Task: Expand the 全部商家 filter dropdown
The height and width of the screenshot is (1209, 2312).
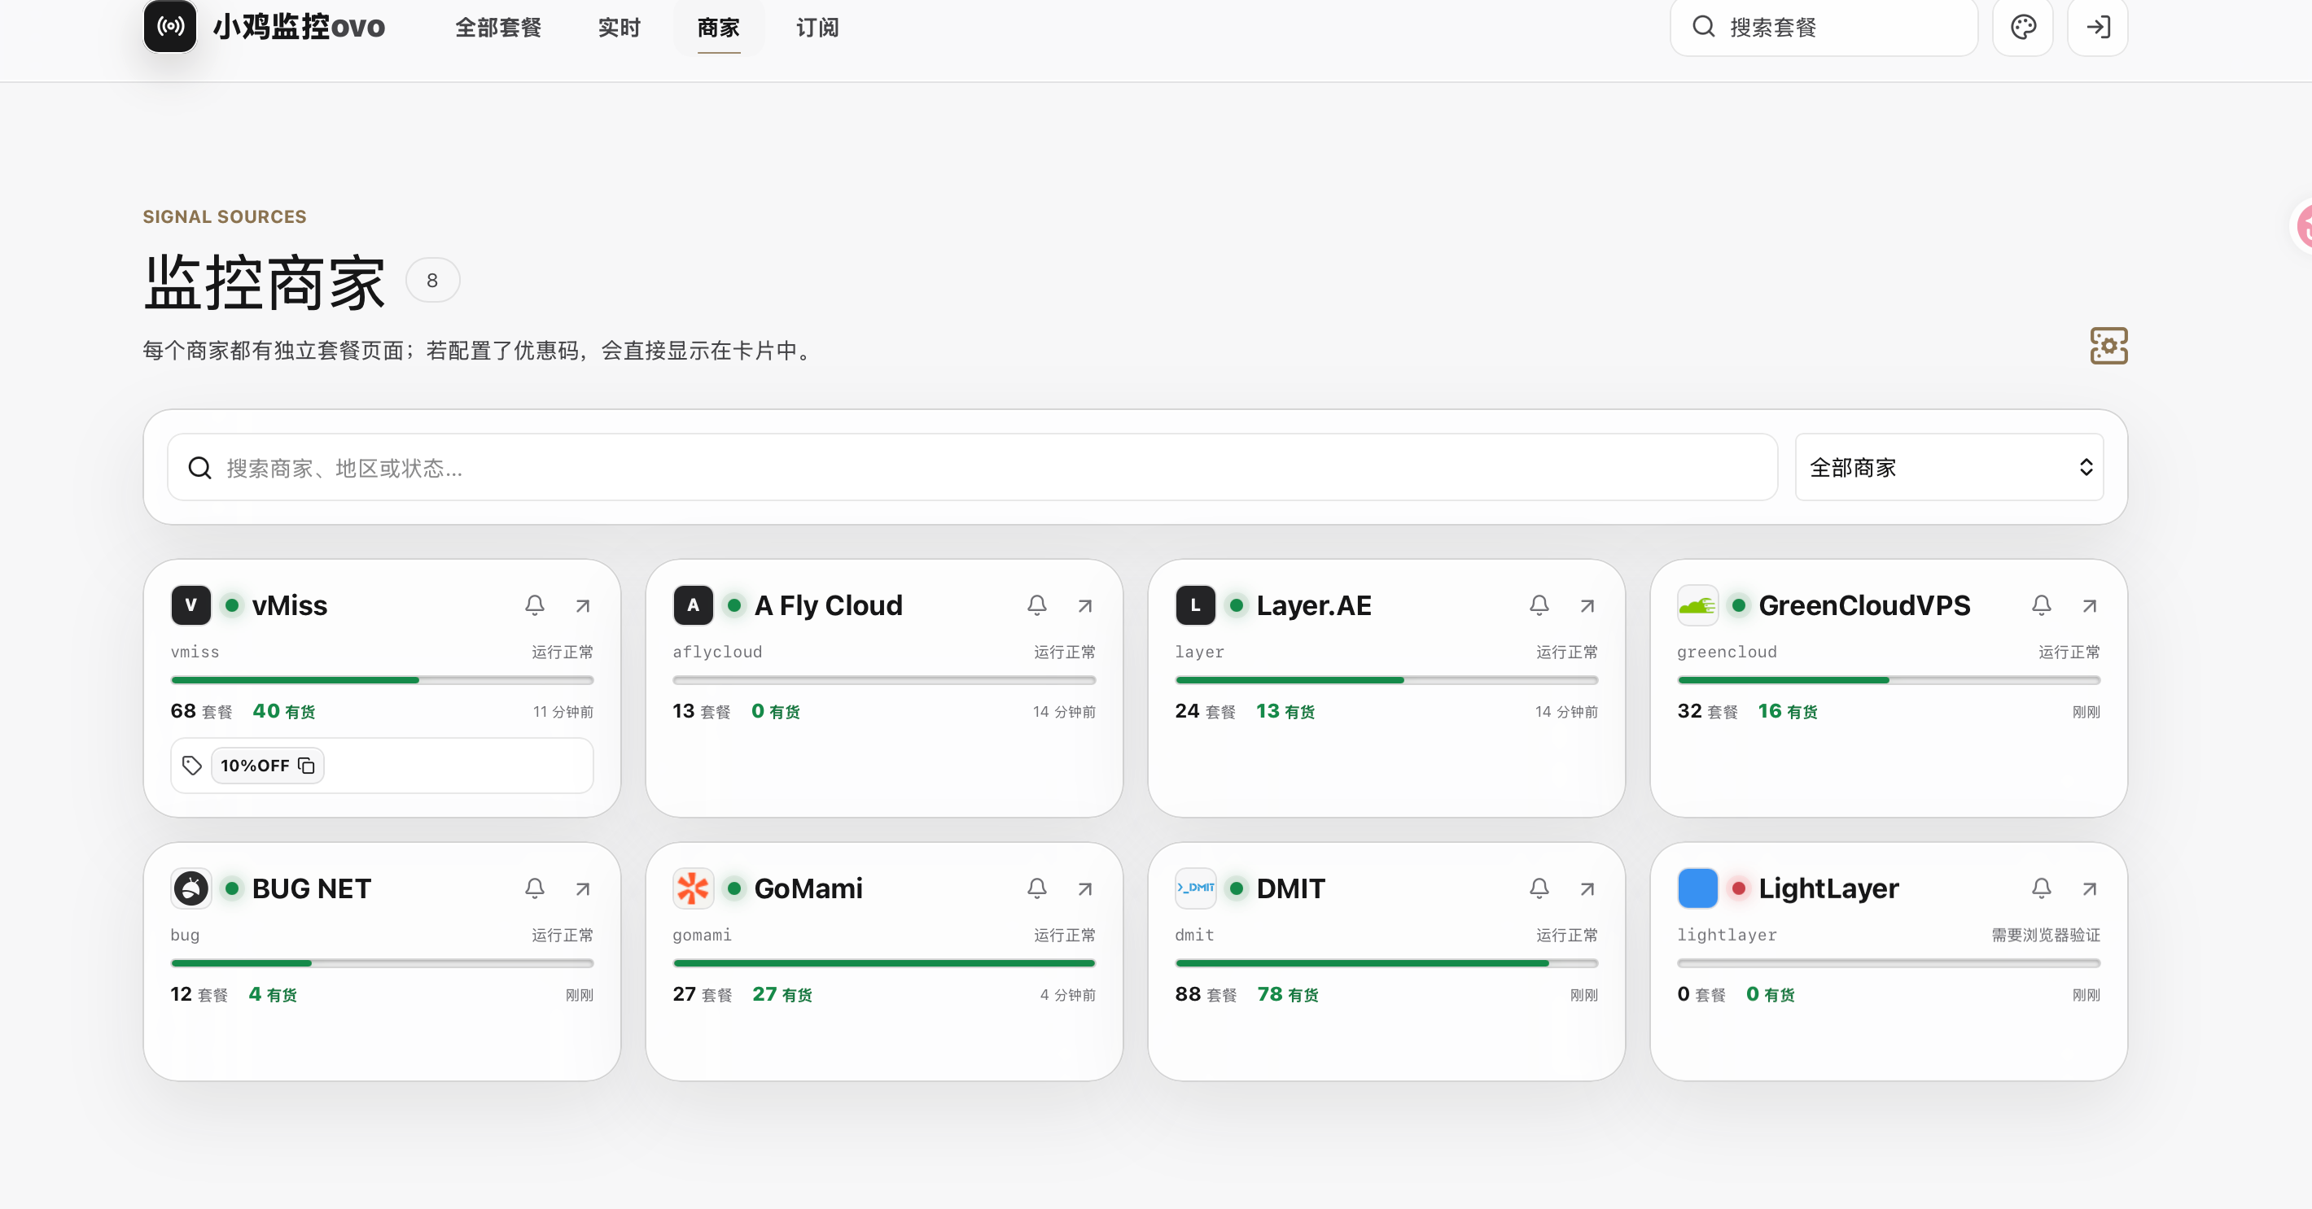Action: (1950, 467)
